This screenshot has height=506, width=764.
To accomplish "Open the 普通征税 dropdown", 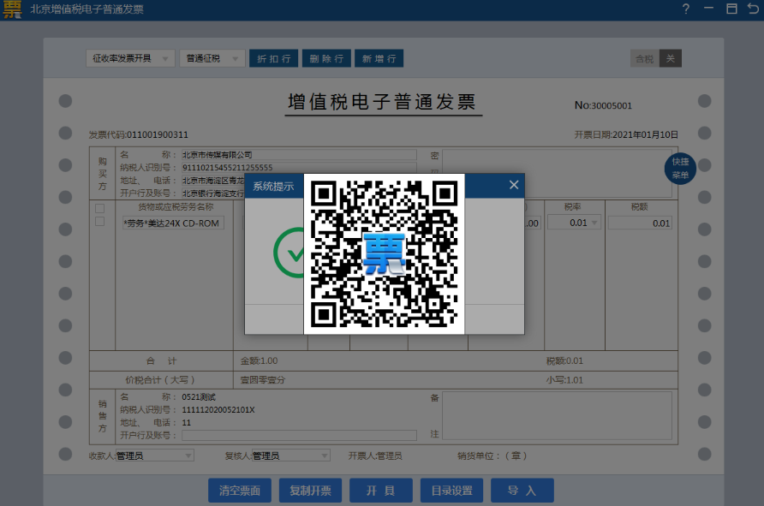I will pos(212,58).
